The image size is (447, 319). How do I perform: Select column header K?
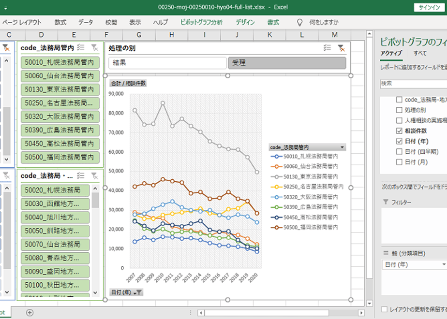click(269, 35)
